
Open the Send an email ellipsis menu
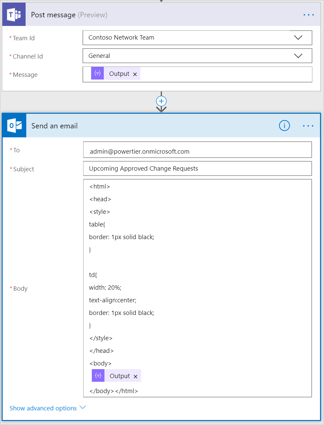point(308,126)
